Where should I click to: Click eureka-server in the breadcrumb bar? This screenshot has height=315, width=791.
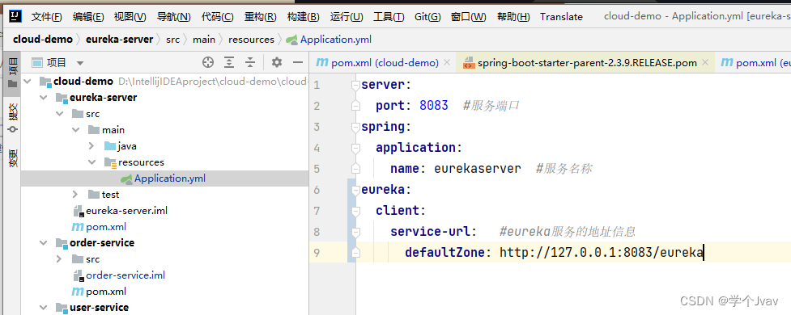point(120,40)
